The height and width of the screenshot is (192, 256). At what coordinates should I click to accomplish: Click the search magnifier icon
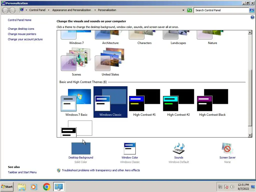(252, 10)
